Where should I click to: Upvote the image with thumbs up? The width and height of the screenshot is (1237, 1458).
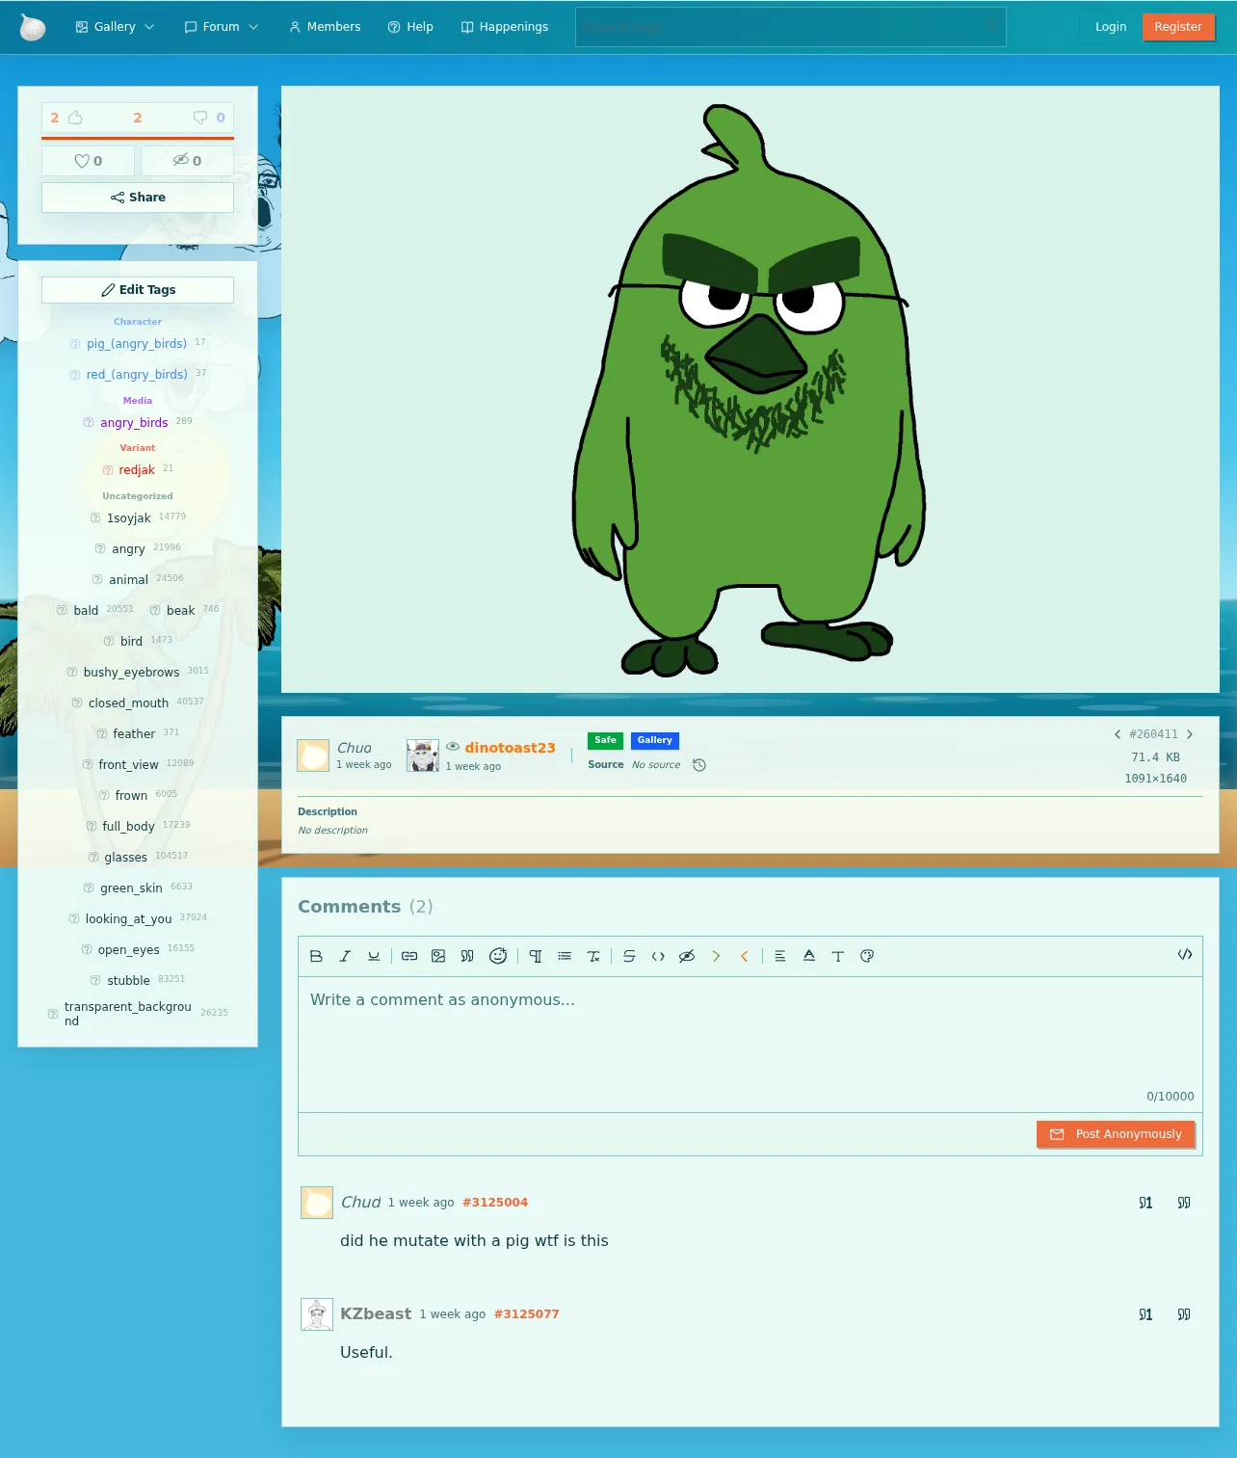[75, 118]
